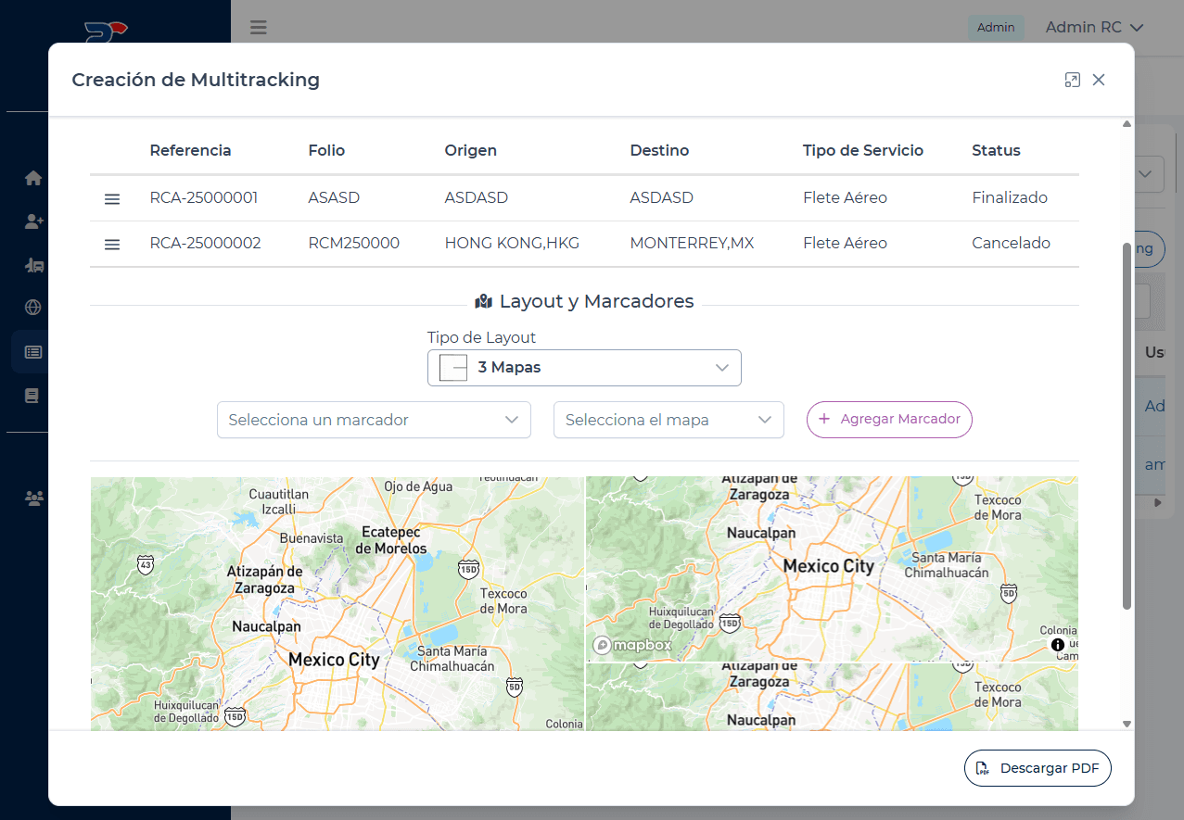Click the truck icon in the sidebar
Screen dimensions: 1184x820
click(33, 265)
